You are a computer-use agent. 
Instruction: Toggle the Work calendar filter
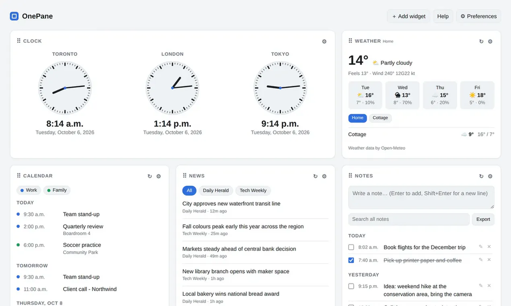[29, 190]
